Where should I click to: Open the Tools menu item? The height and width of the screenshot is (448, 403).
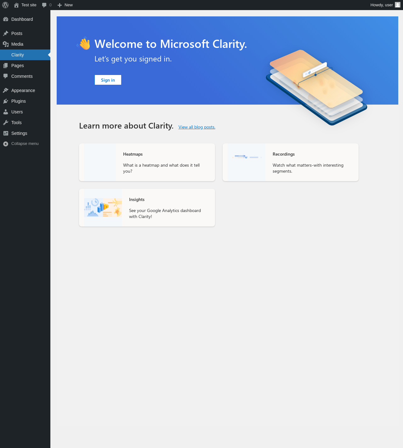(x=25, y=123)
